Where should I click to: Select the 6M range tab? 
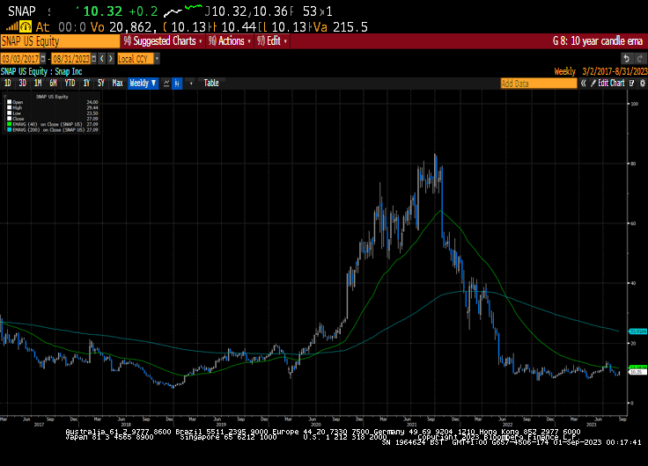tap(53, 84)
